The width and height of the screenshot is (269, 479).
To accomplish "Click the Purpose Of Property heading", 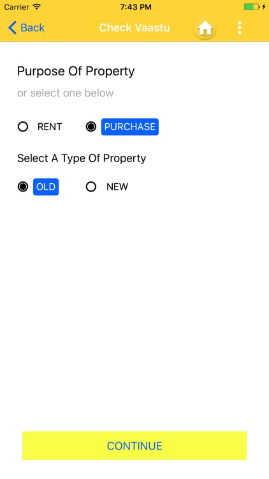I will (76, 72).
